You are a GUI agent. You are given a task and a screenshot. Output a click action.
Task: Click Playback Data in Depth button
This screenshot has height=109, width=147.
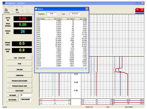20,81
